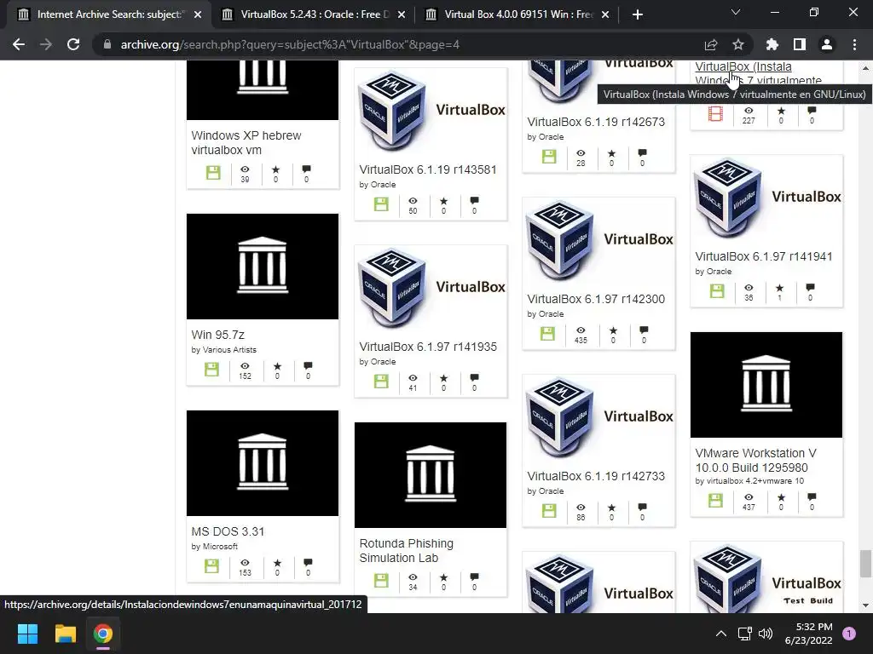Click the Chrome icon in the taskbar
Image resolution: width=873 pixels, height=654 pixels.
pos(103,634)
